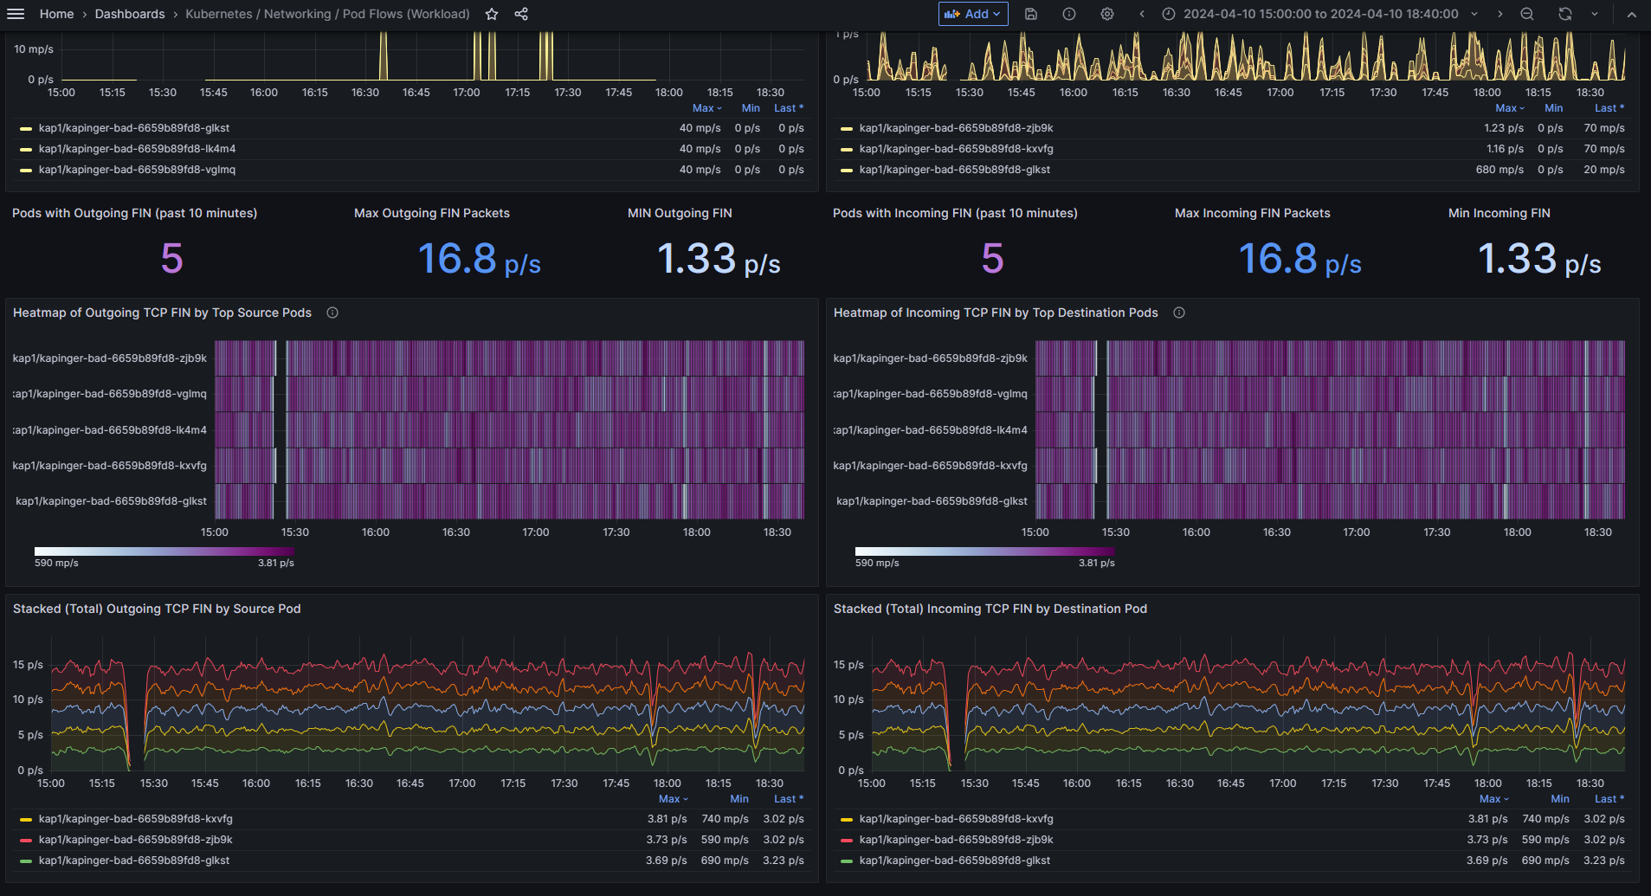Open Heatmap of Outgoing TCP FIN panel title
The width and height of the screenshot is (1651, 896).
(x=162, y=313)
